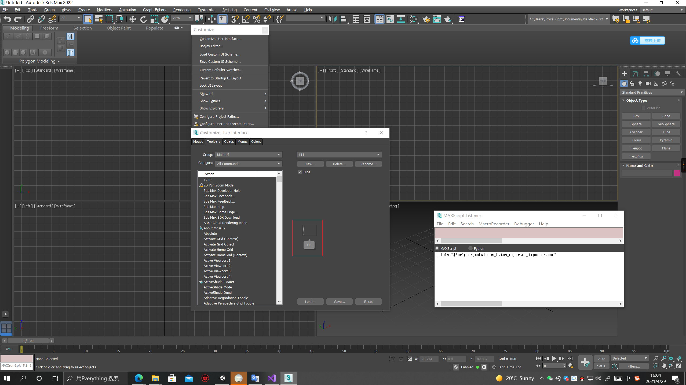Viewport: 686px width, 385px height.
Task: Open the Curve Editor icon
Action: click(390, 19)
